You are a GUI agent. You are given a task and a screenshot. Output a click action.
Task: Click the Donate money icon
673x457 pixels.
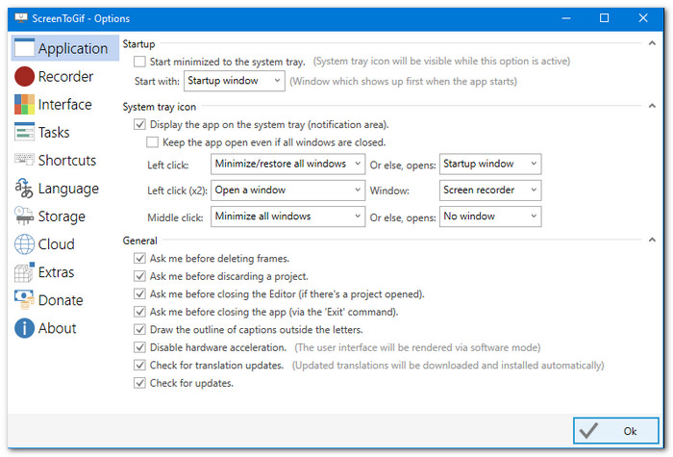click(x=24, y=300)
